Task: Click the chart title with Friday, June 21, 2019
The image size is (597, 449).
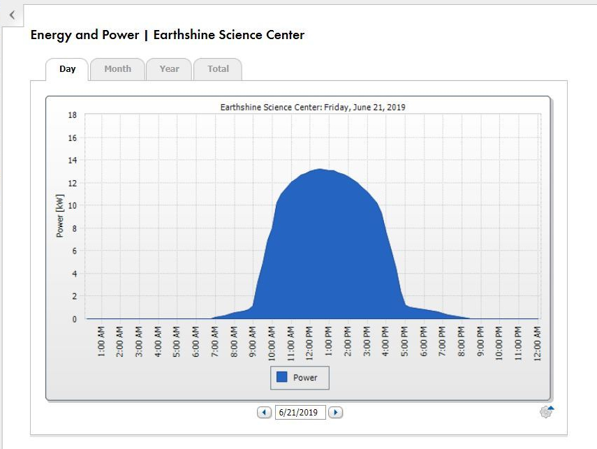Action: [x=313, y=108]
